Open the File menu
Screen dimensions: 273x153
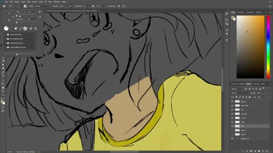coord(6,2)
